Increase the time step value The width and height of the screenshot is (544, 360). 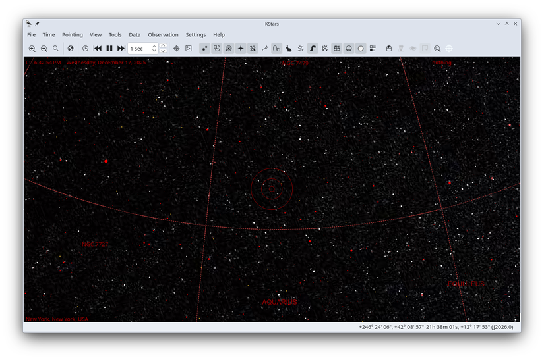coord(164,45)
